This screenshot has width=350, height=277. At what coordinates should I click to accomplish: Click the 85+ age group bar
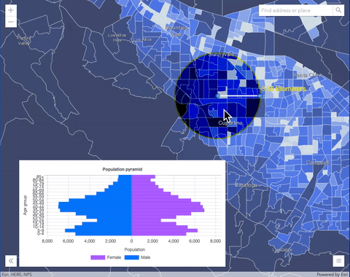coord(137,176)
